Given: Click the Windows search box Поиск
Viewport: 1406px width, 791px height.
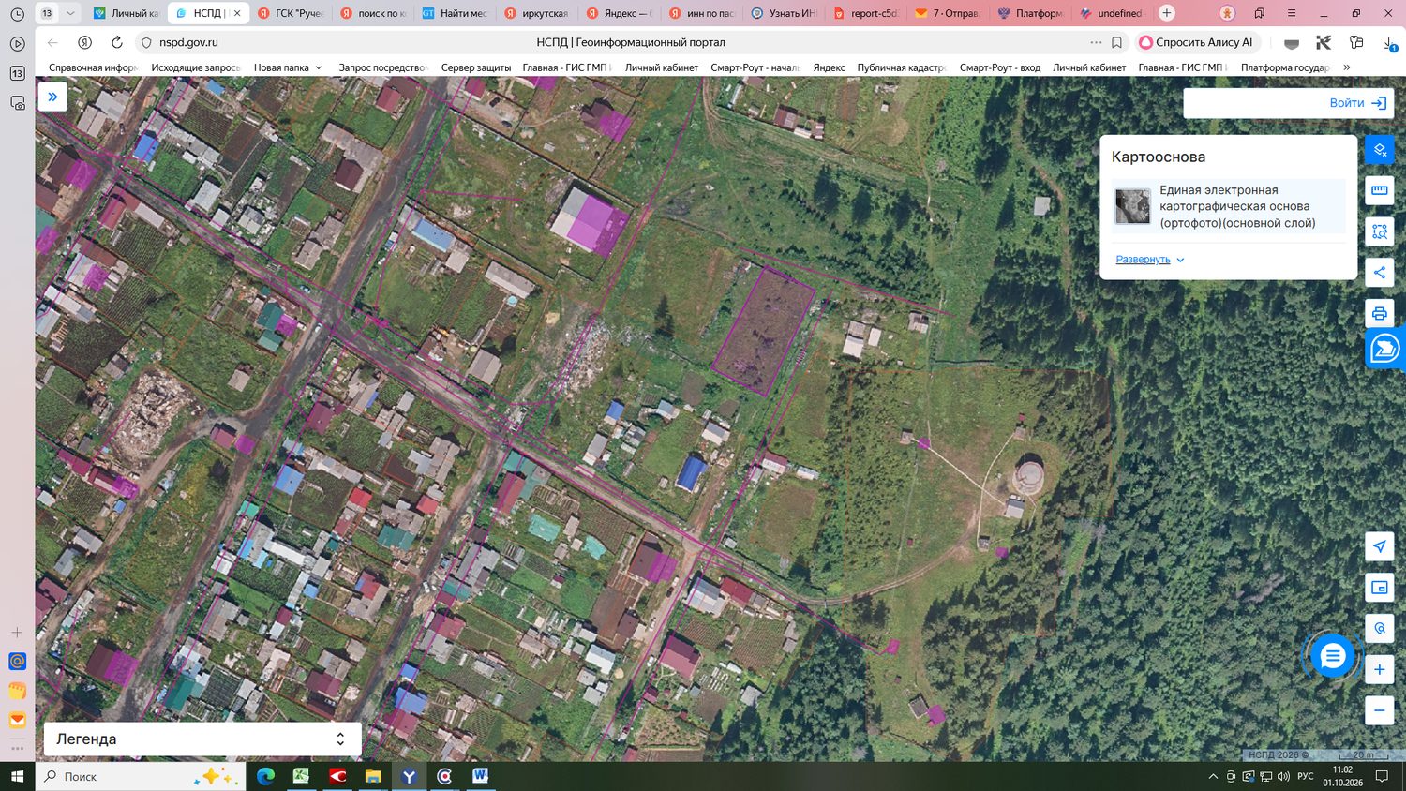Looking at the screenshot, I should (x=141, y=776).
